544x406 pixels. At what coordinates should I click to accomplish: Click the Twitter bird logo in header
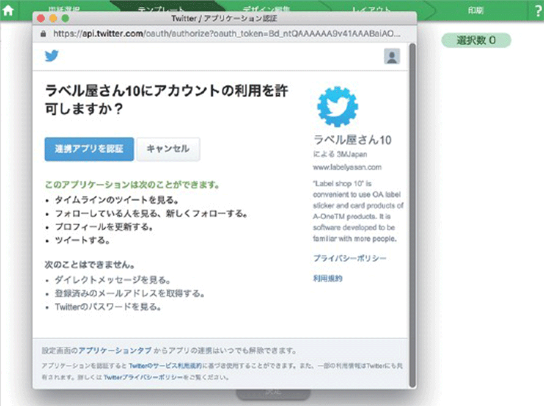[x=52, y=56]
